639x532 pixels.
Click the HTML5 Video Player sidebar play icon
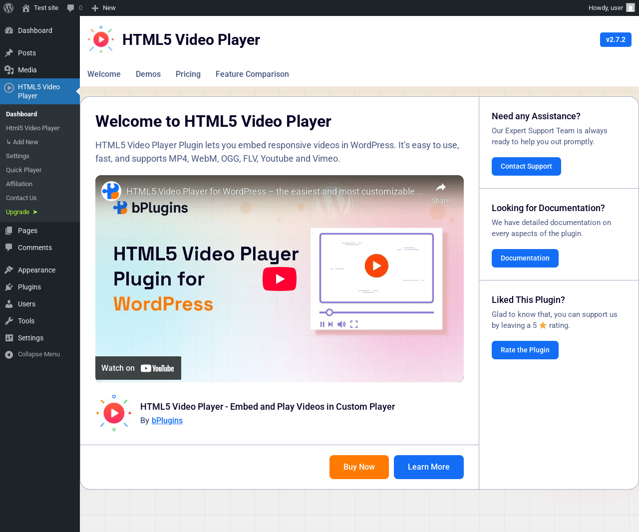(9, 88)
